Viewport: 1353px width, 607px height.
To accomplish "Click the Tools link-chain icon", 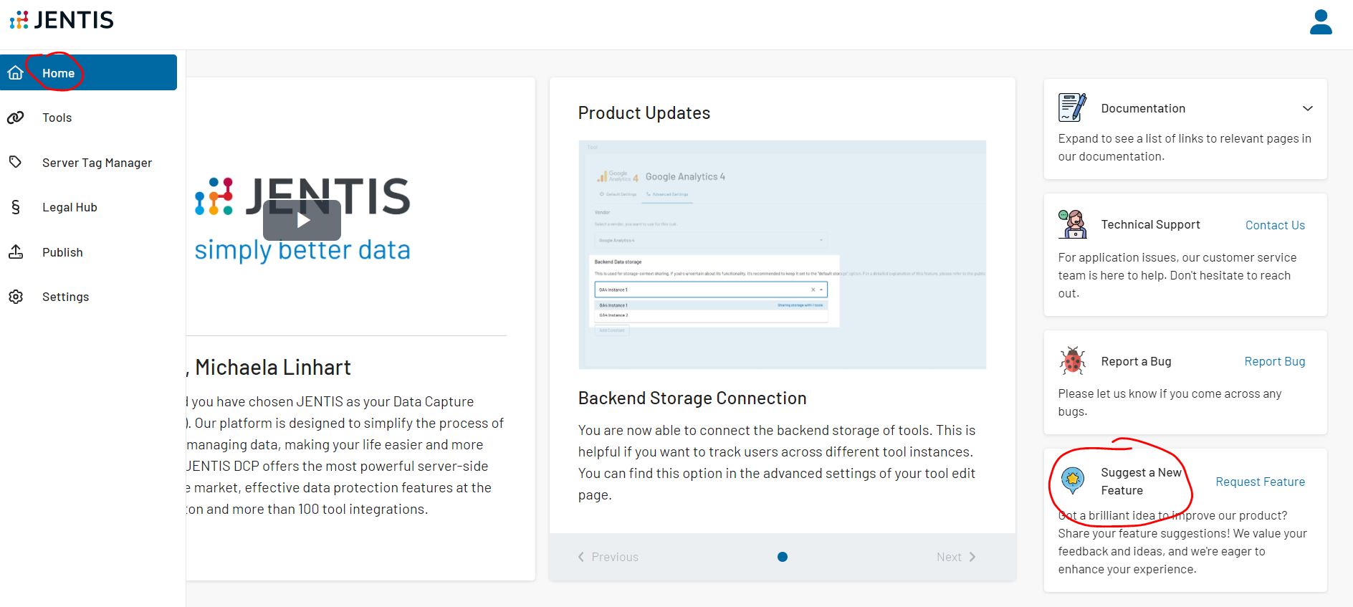I will click(15, 118).
